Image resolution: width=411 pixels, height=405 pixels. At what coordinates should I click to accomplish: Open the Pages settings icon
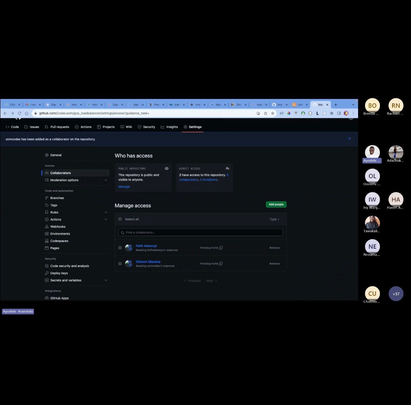[47, 248]
